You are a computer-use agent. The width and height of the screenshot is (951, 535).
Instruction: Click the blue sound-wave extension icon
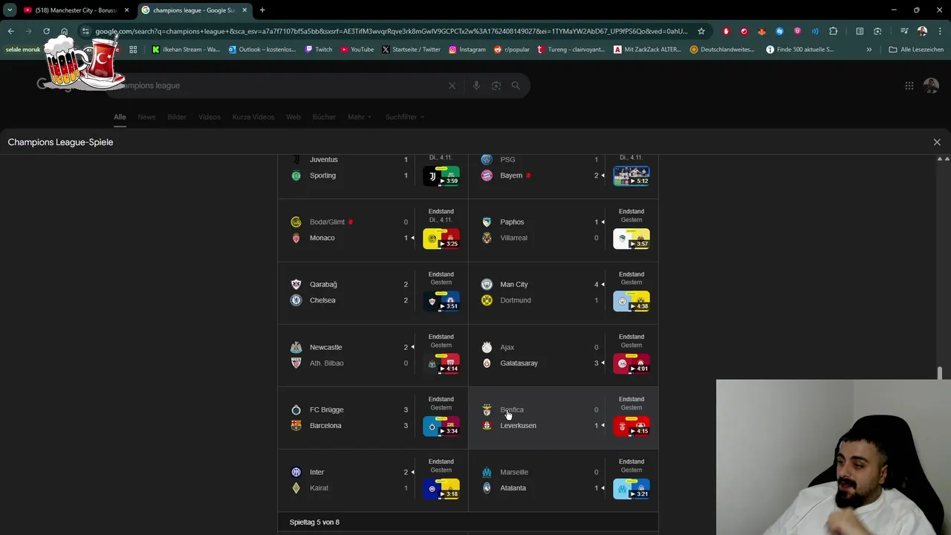[815, 31]
